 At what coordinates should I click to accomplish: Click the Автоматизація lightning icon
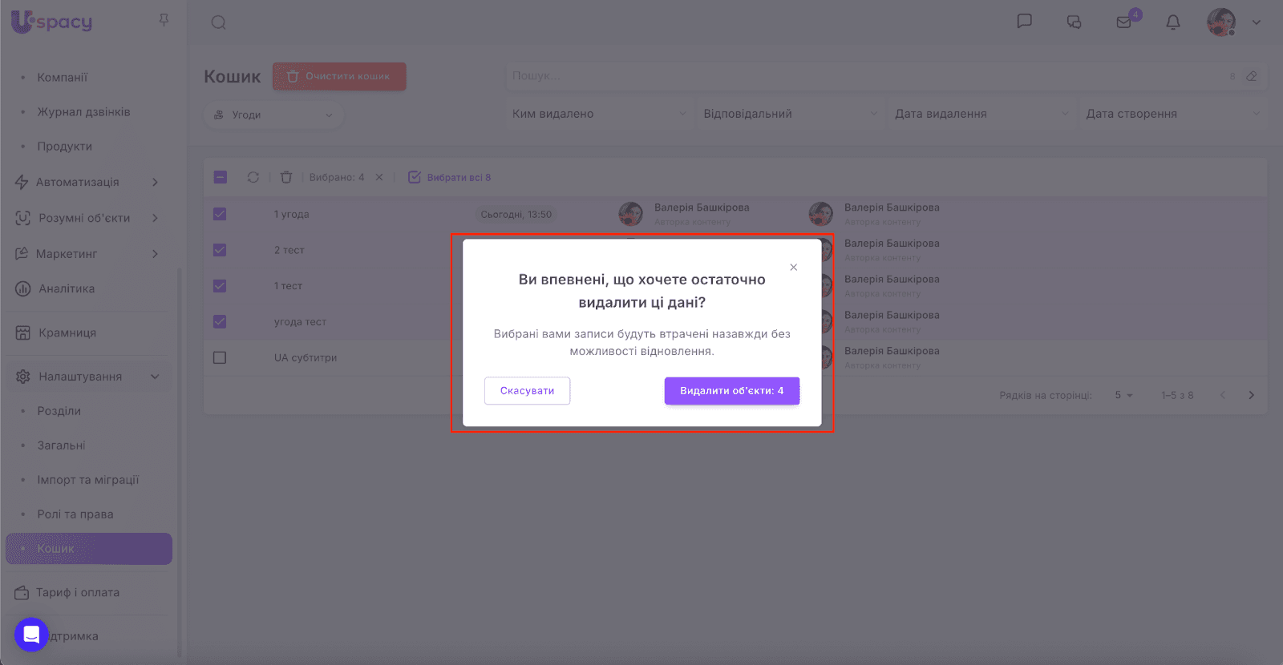pos(22,183)
